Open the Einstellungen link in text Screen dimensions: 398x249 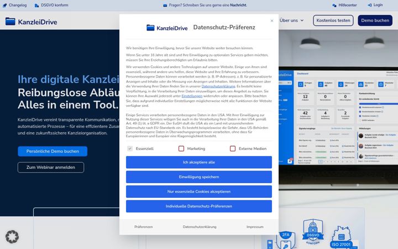point(192,96)
